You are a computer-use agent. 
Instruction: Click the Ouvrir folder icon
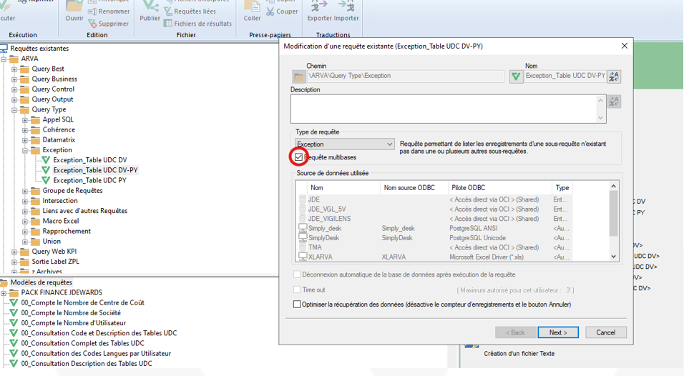74,6
